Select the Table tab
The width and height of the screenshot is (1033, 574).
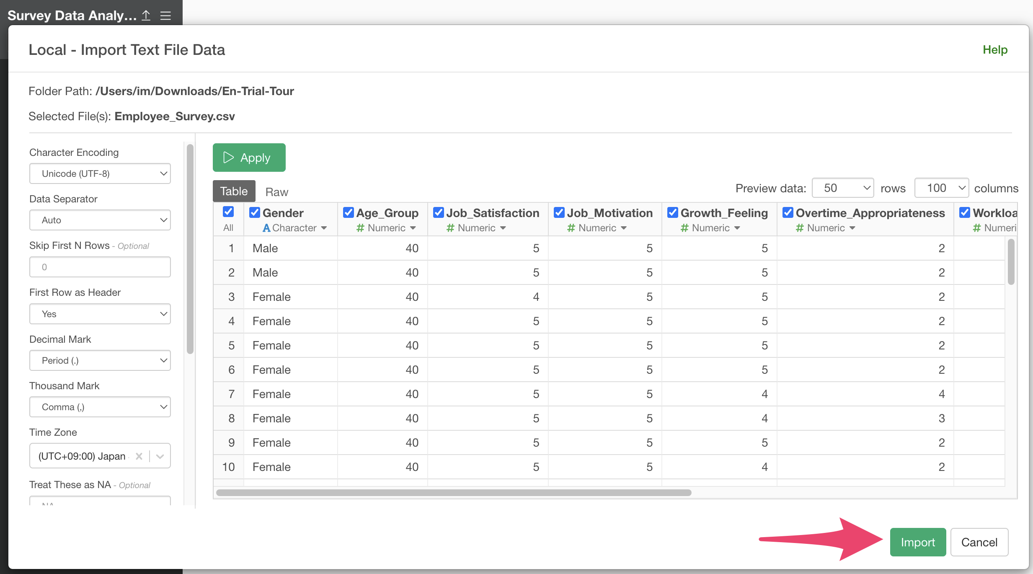click(x=234, y=191)
